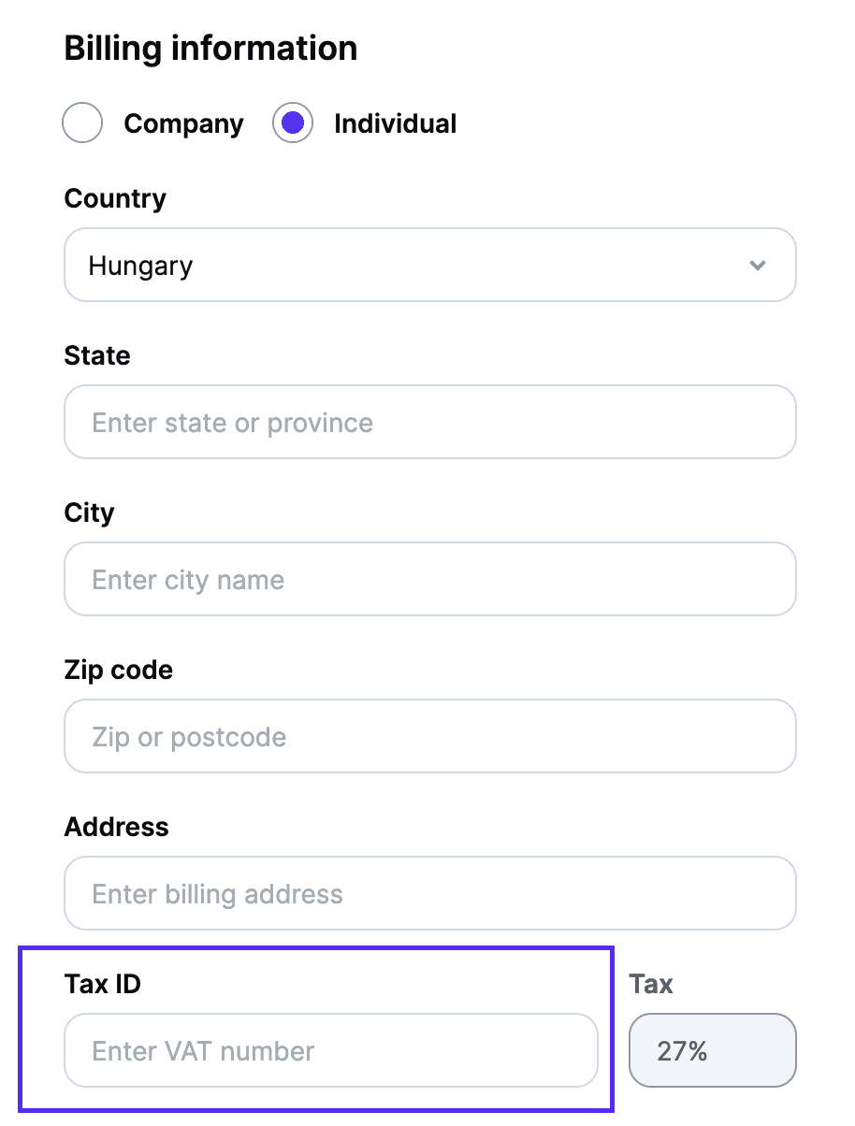Click the 27% tax rate box
Screen dimensions: 855x1126
(x=713, y=1050)
